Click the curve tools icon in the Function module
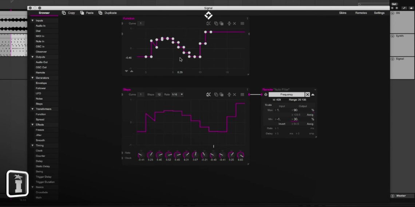 (208, 24)
